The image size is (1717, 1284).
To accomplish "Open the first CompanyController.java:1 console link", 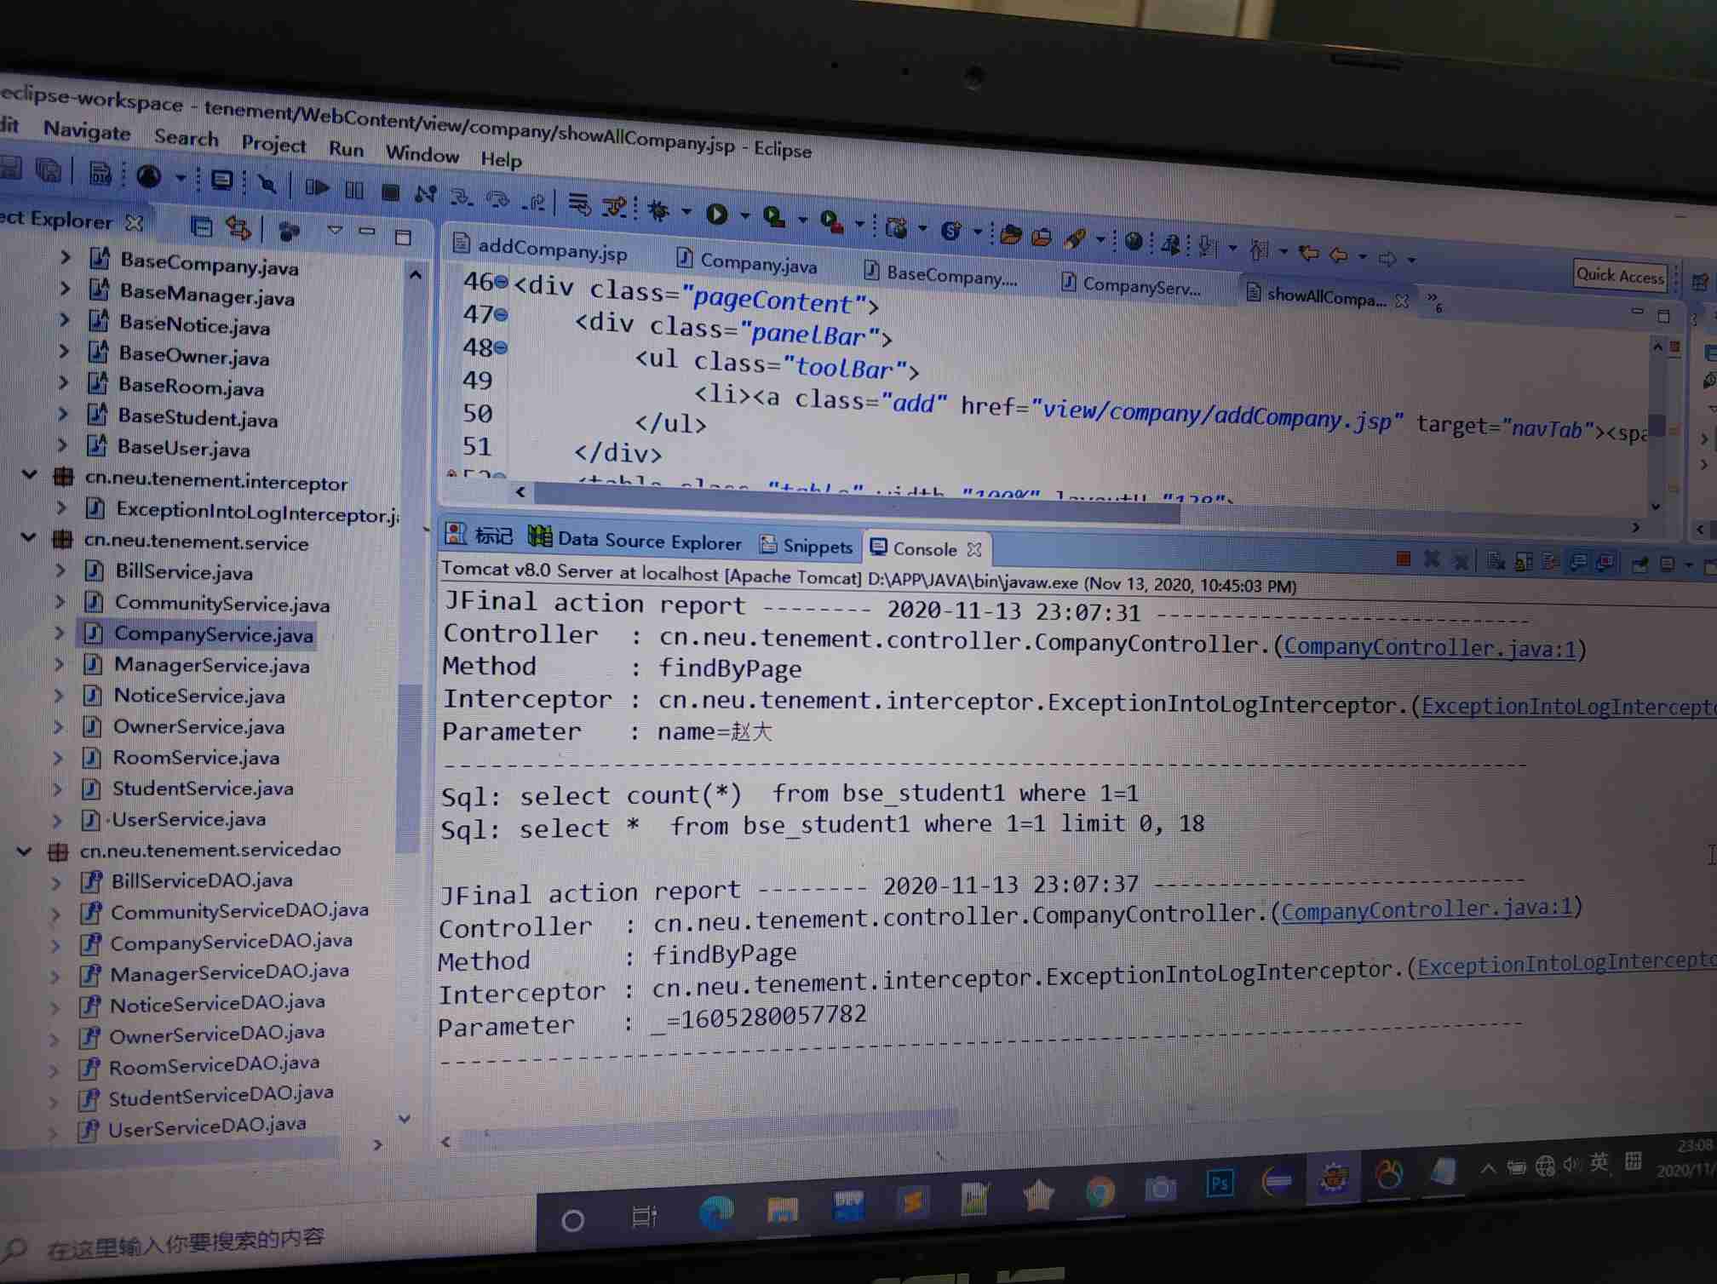I will (1429, 648).
